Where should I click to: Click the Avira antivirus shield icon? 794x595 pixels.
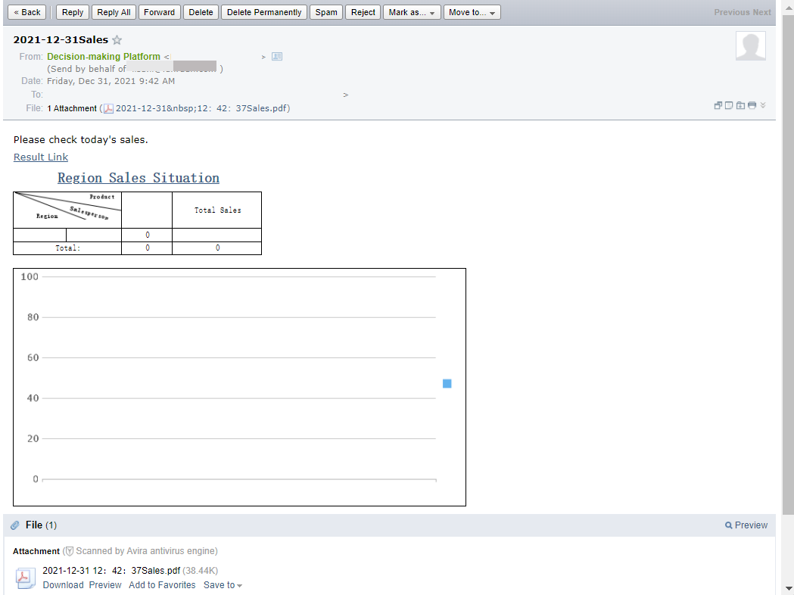[x=69, y=551]
